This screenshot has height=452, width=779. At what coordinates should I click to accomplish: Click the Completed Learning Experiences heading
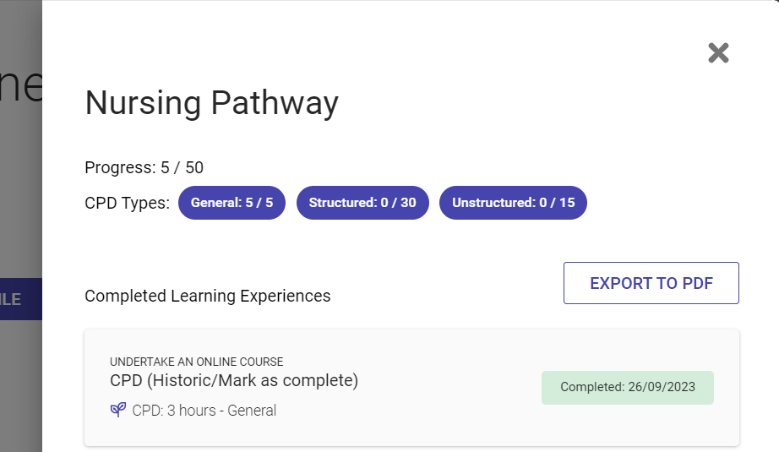point(207,296)
